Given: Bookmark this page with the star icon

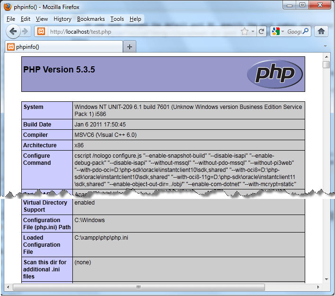Looking at the screenshot, I should pos(245,31).
